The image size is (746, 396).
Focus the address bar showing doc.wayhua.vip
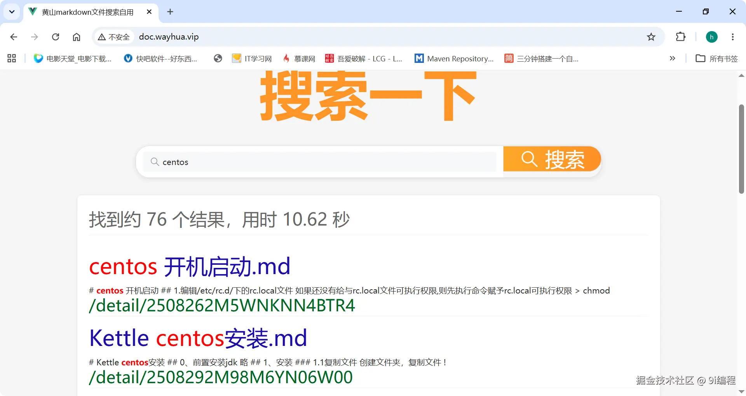tap(169, 37)
